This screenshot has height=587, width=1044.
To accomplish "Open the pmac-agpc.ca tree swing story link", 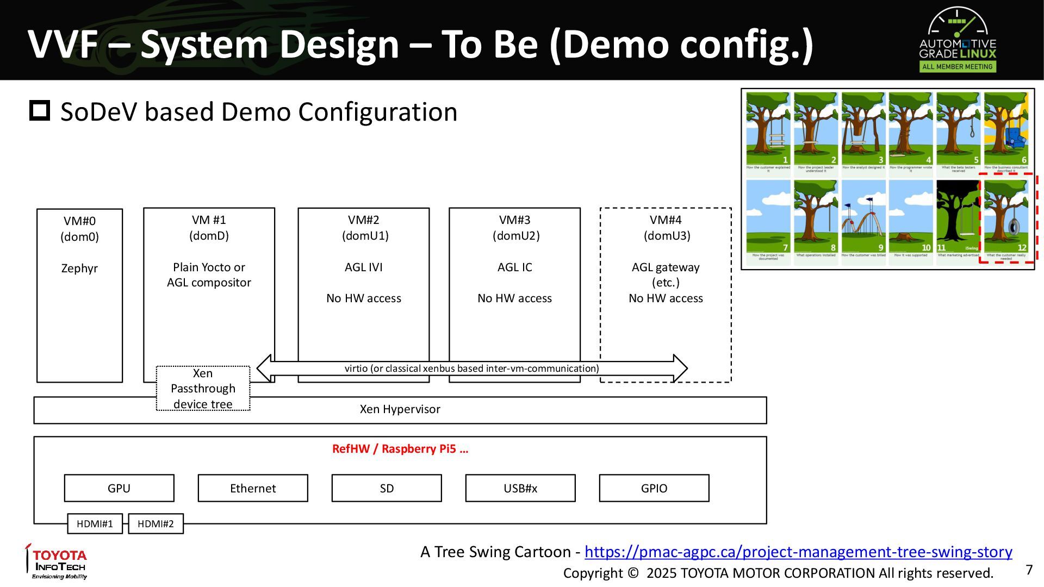I will pos(798,552).
